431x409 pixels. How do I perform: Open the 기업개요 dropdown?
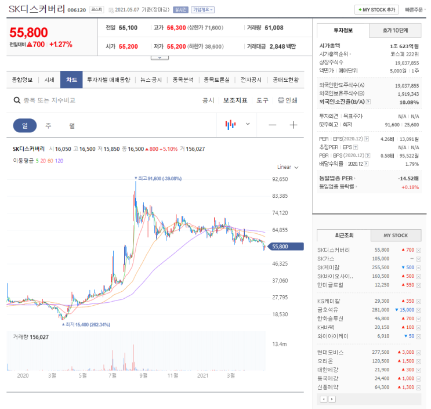click(x=202, y=10)
